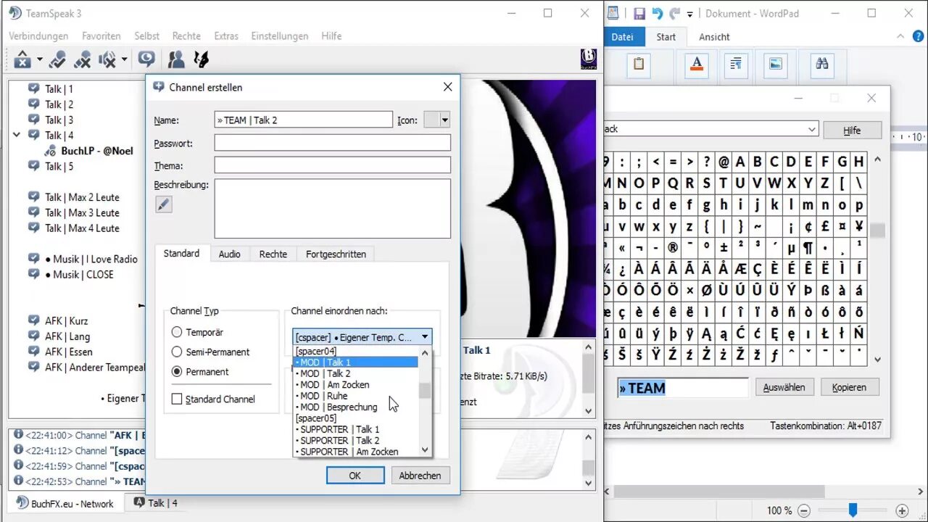The width and height of the screenshot is (928, 522).
Task: Click WordPad zoom in plus icon
Action: [x=902, y=510]
